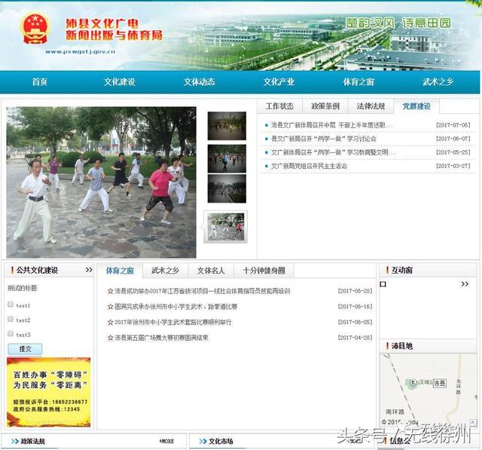Check the test1 checkbox
The height and width of the screenshot is (450, 482).
[11, 305]
